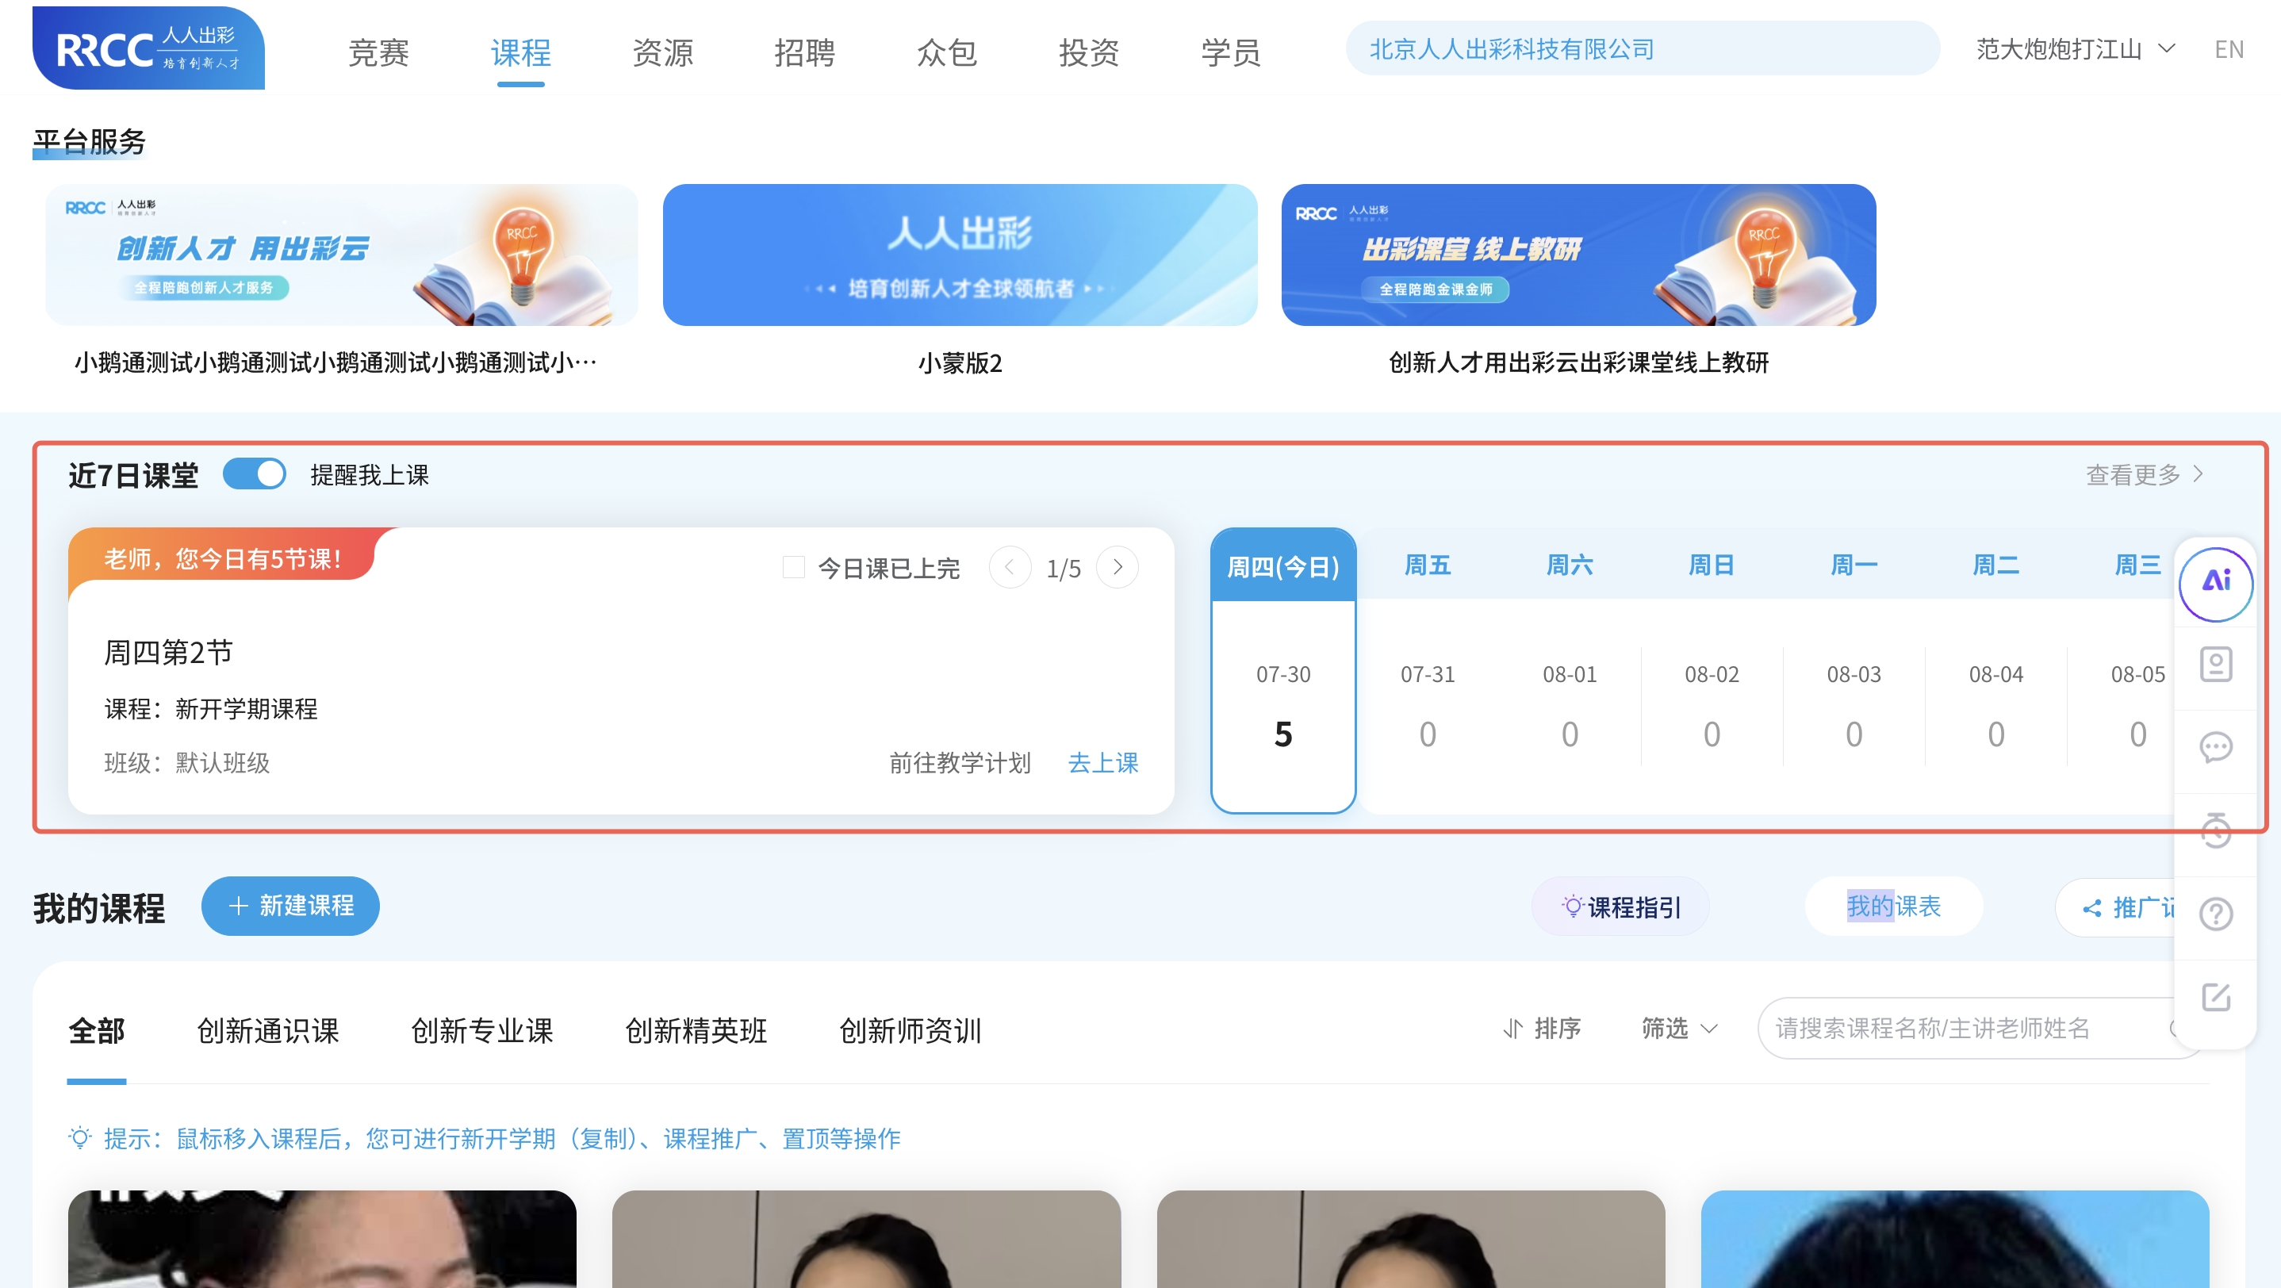The height and width of the screenshot is (1288, 2281).
Task: Click the 排序 sort icon
Action: [1513, 1029]
